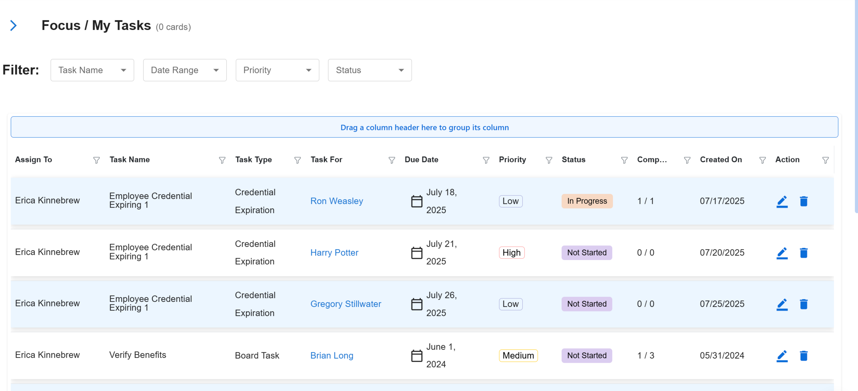Edit the Gregory Stillwater task
This screenshot has width=858, height=391.
pos(782,304)
